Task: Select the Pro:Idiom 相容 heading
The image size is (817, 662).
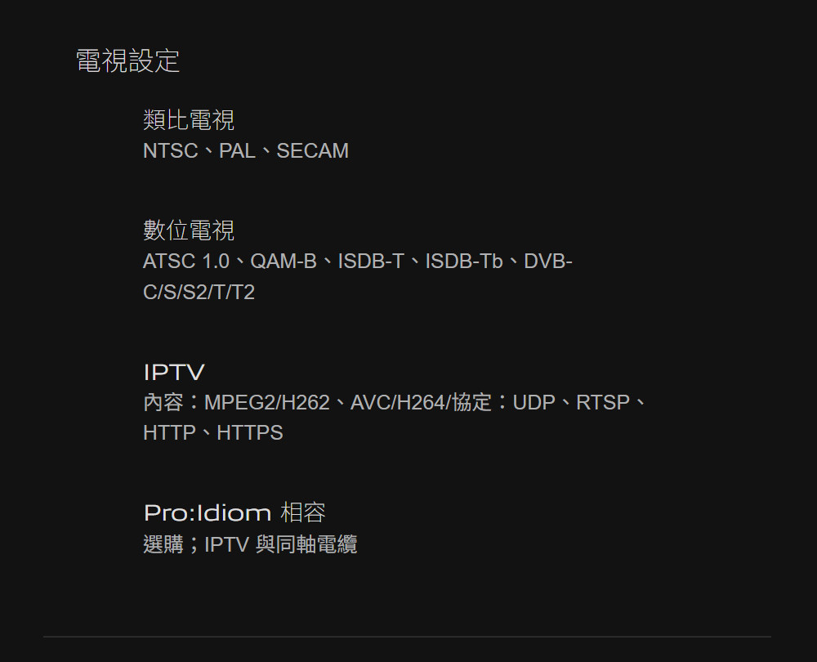Action: [234, 513]
